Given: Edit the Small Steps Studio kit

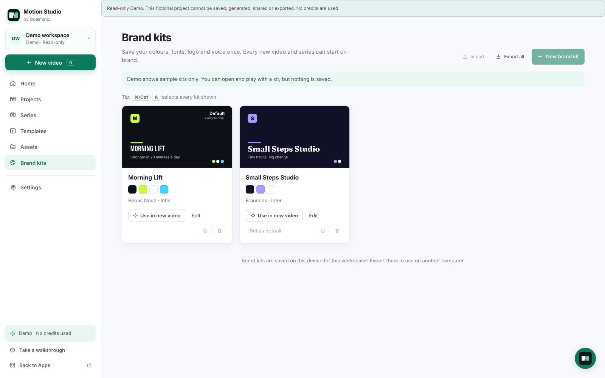Looking at the screenshot, I should pos(313,215).
